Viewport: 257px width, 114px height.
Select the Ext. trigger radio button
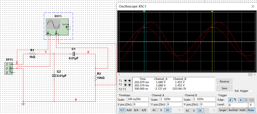pos(251,91)
